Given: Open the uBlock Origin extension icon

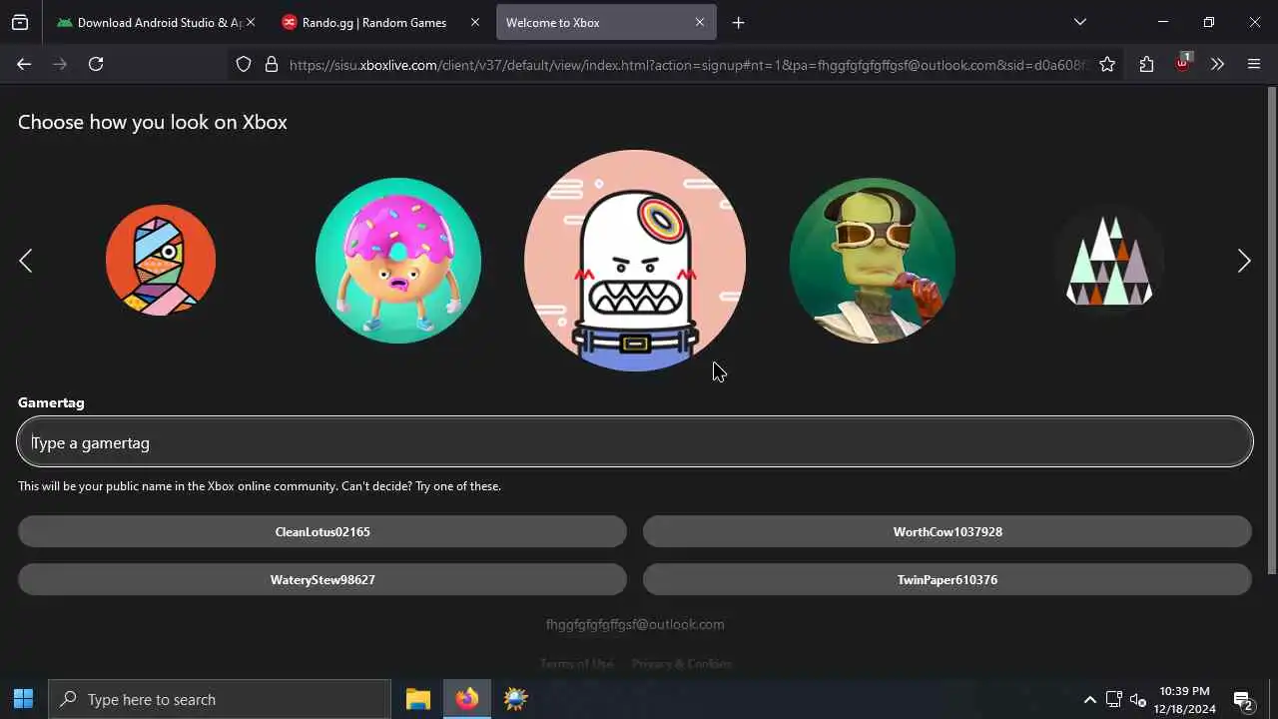Looking at the screenshot, I should [x=1183, y=62].
